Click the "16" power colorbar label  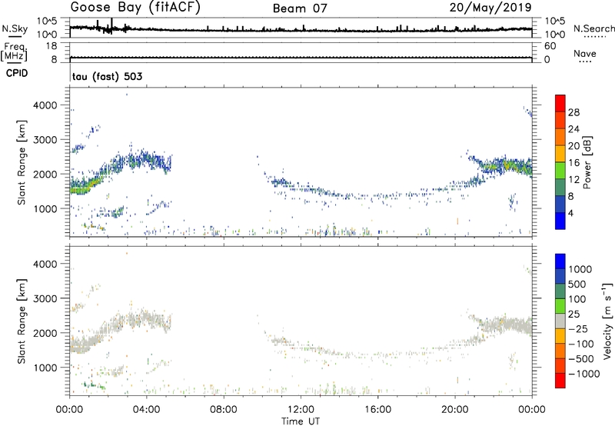point(573,163)
